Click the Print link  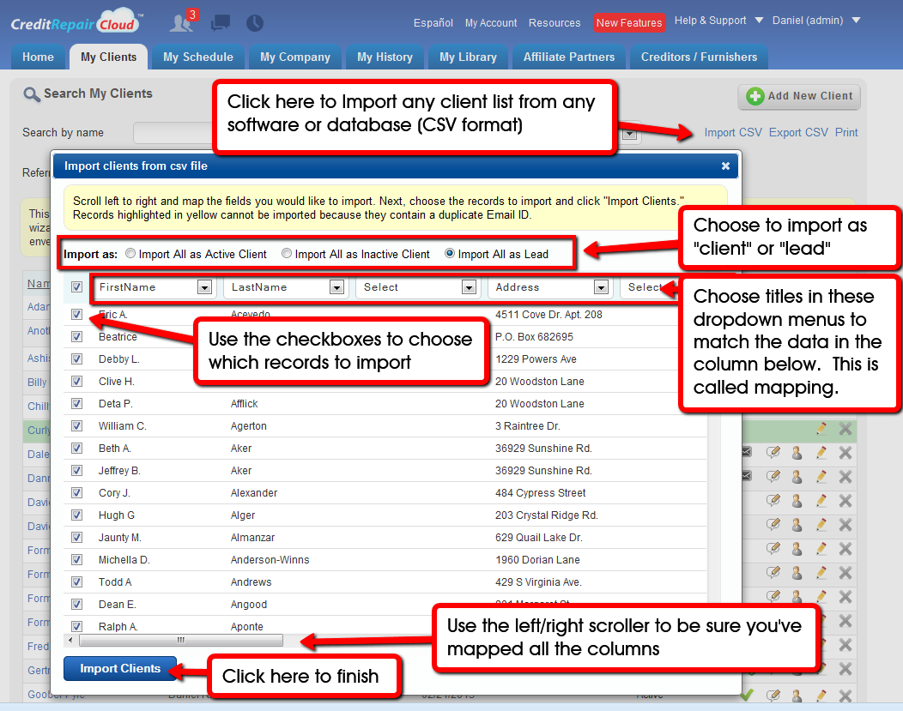point(846,132)
